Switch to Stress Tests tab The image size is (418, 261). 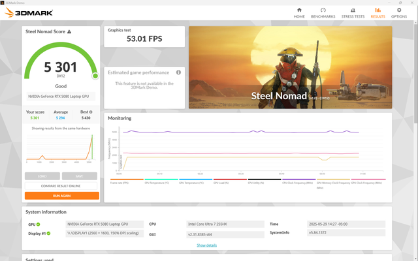click(x=353, y=13)
